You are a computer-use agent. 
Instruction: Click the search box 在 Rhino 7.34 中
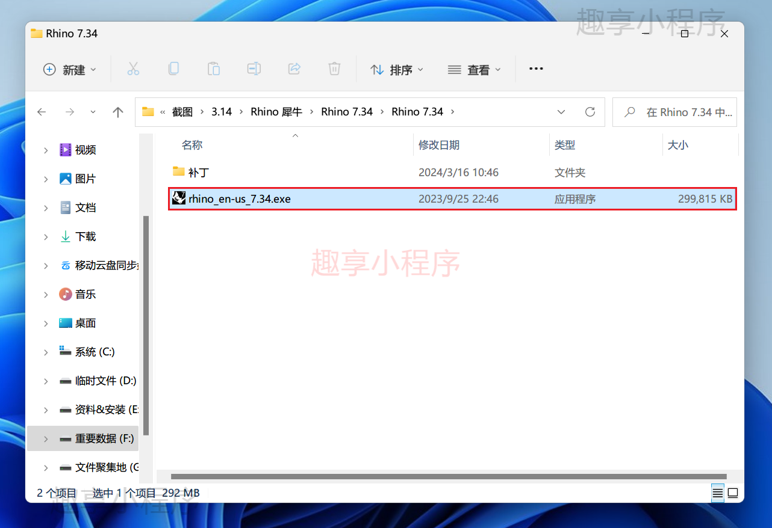[674, 112]
